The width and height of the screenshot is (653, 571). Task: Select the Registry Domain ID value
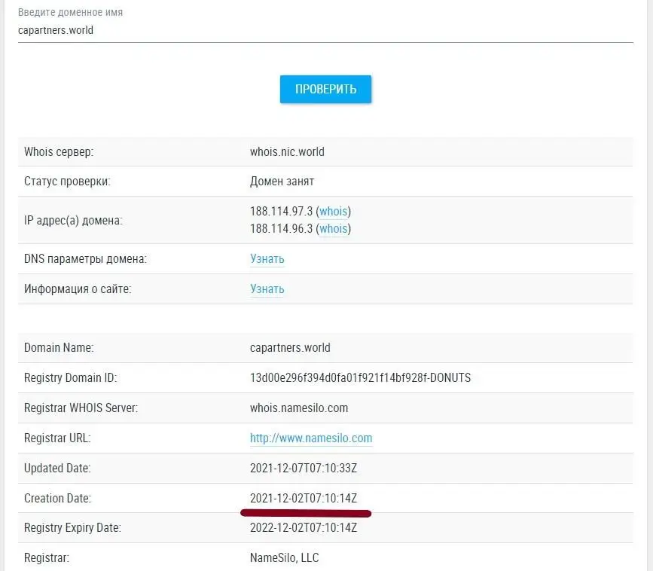[360, 378]
